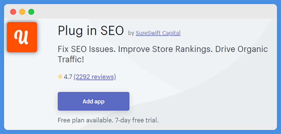The width and height of the screenshot is (281, 134).
Task: Click the Add app button
Action: tap(93, 101)
